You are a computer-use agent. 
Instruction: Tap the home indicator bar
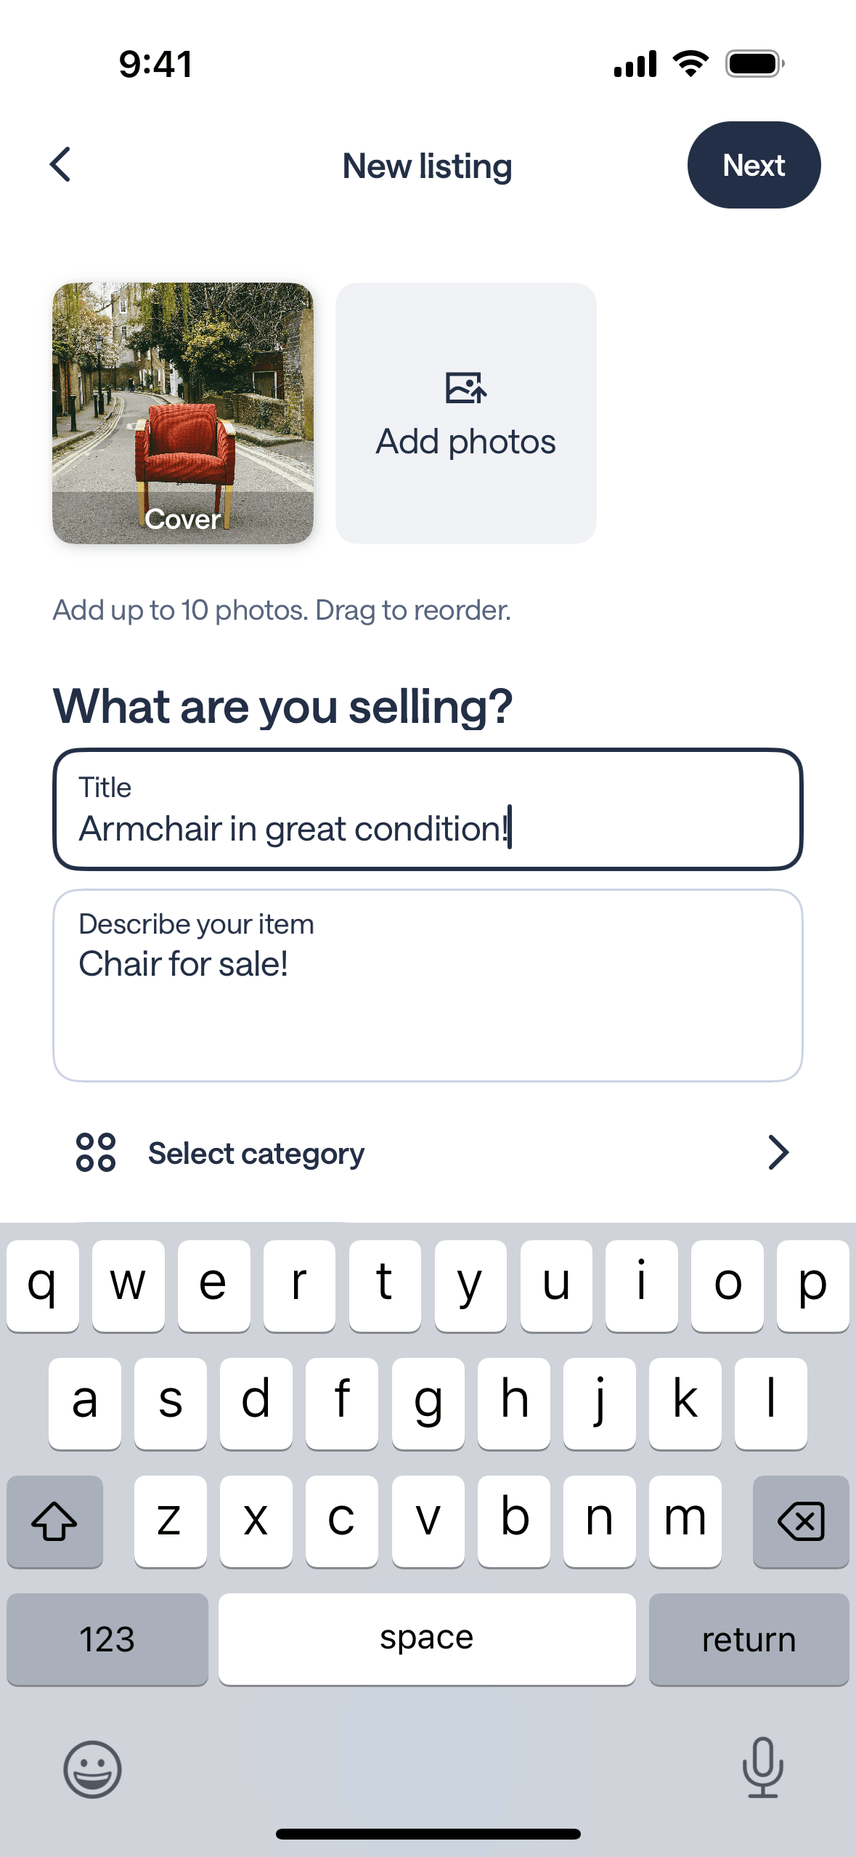(428, 1834)
